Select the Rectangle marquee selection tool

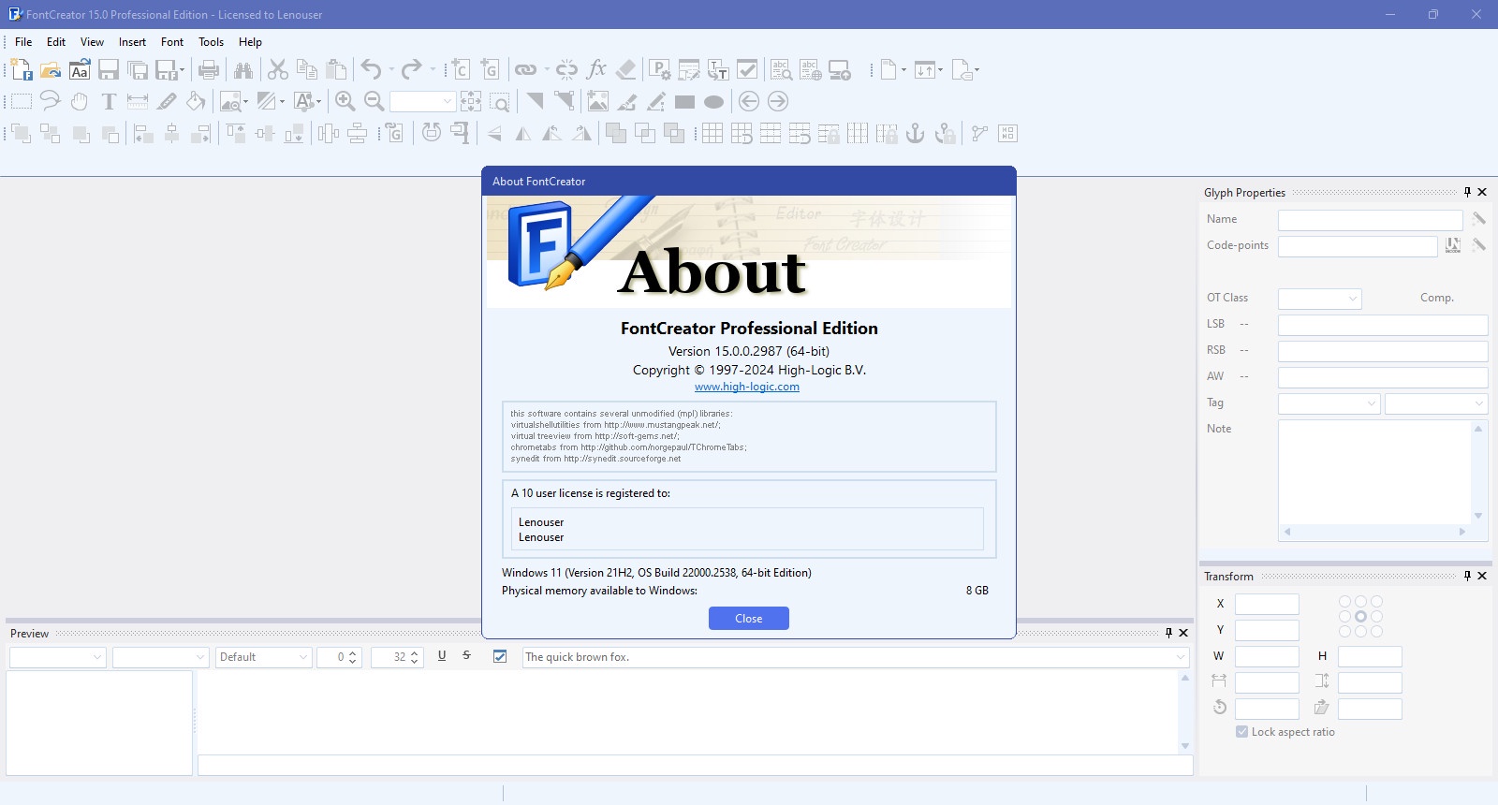point(22,101)
